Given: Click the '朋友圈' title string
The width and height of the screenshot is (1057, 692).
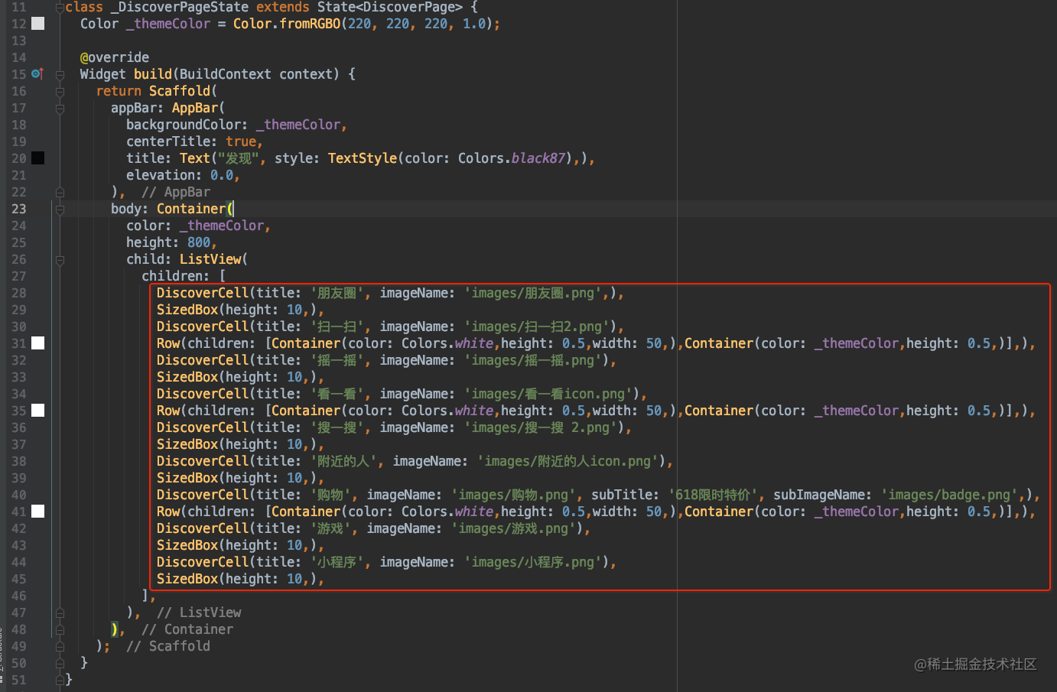Looking at the screenshot, I should [x=337, y=293].
